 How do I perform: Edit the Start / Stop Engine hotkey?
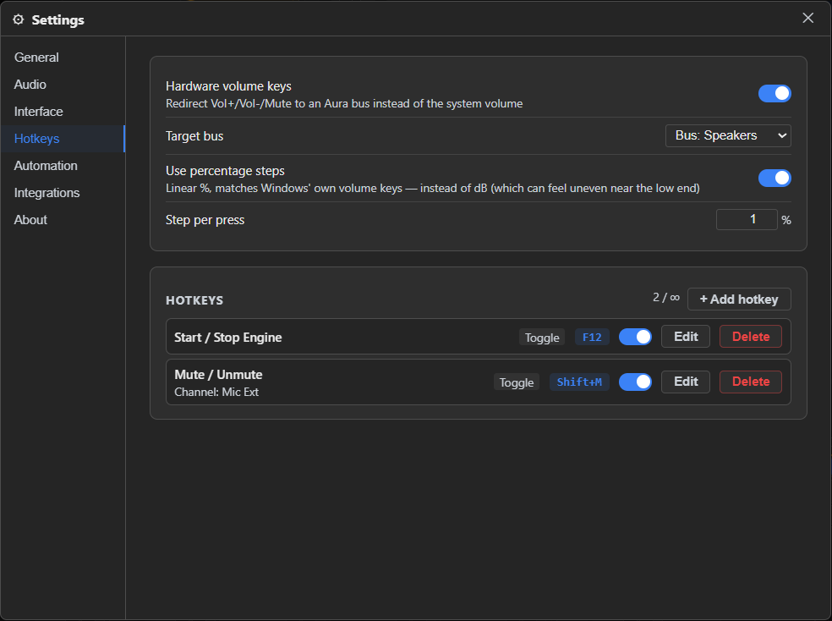(686, 337)
